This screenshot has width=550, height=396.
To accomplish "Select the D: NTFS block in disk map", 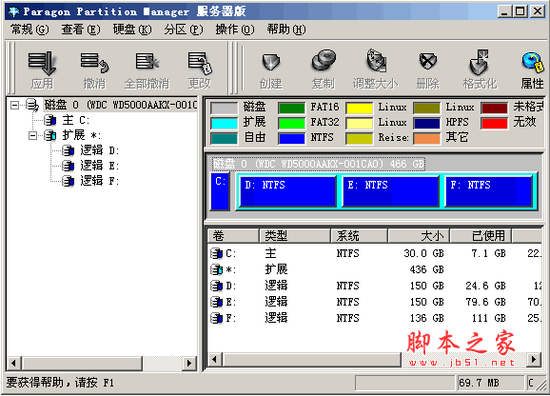I will coord(287,191).
